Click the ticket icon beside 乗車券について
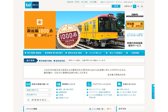Screen dimensions: 168x112 (59, 84)
